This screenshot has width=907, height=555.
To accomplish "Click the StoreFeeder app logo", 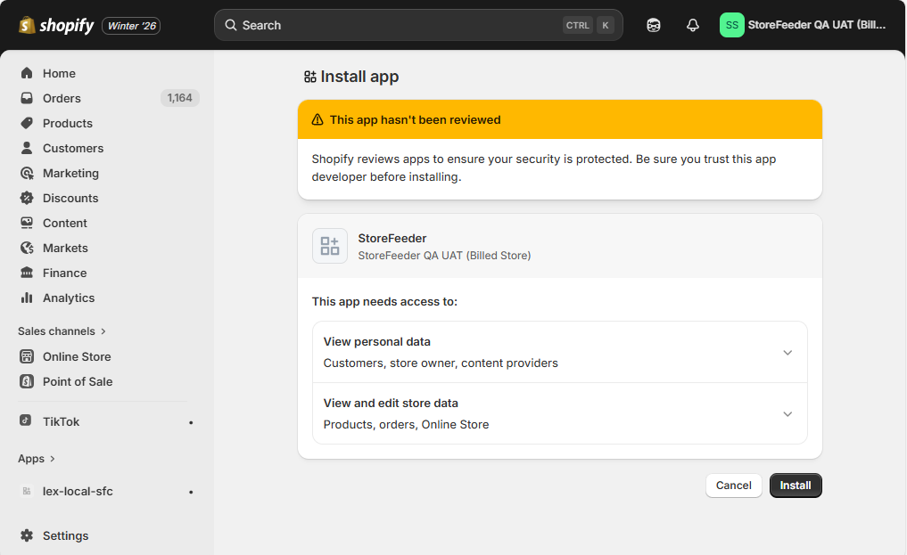I will click(x=329, y=245).
